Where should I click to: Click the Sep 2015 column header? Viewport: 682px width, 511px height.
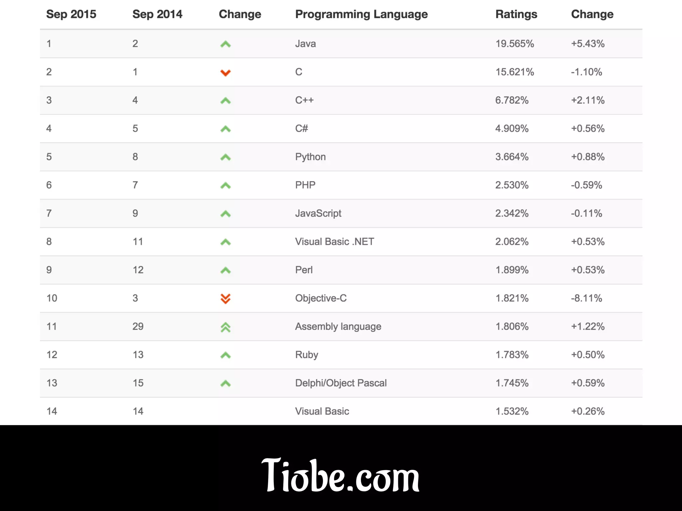[x=71, y=14]
